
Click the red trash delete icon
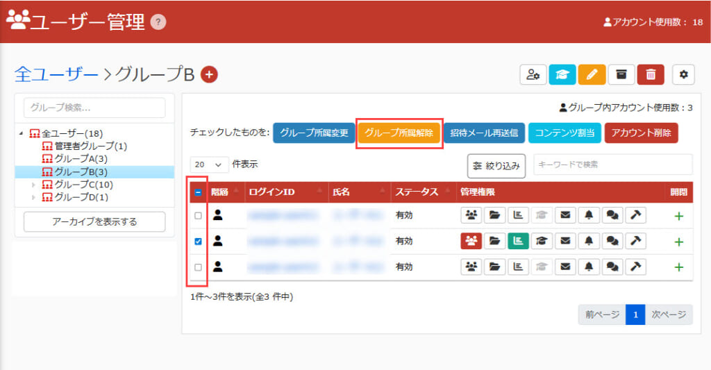tap(651, 74)
